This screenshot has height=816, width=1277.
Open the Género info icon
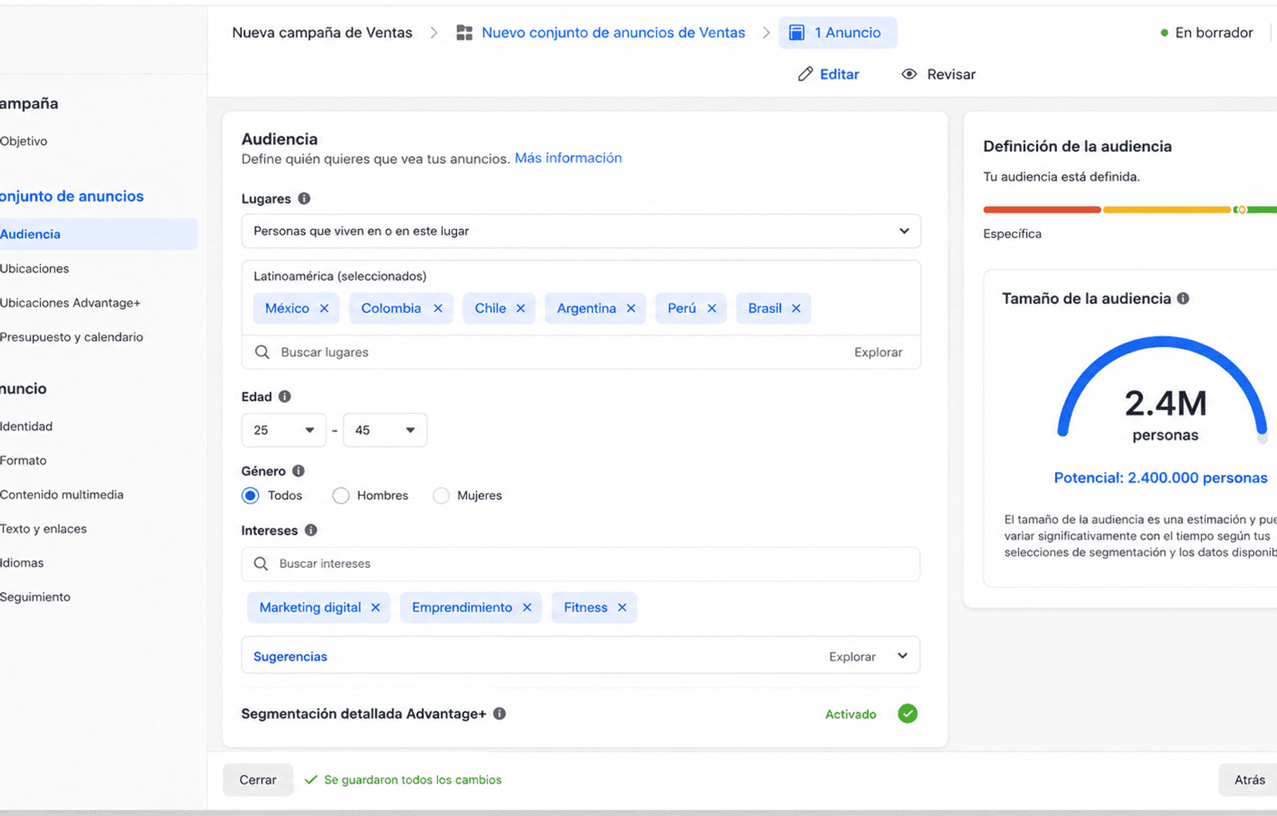(x=298, y=471)
